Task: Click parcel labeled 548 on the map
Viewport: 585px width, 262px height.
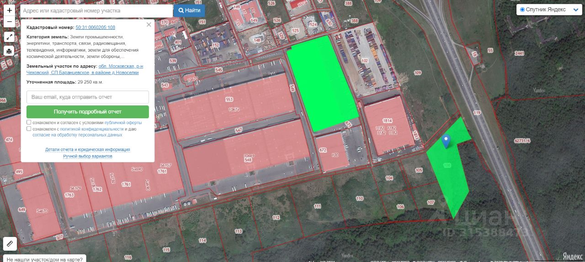Action: tap(248, 160)
